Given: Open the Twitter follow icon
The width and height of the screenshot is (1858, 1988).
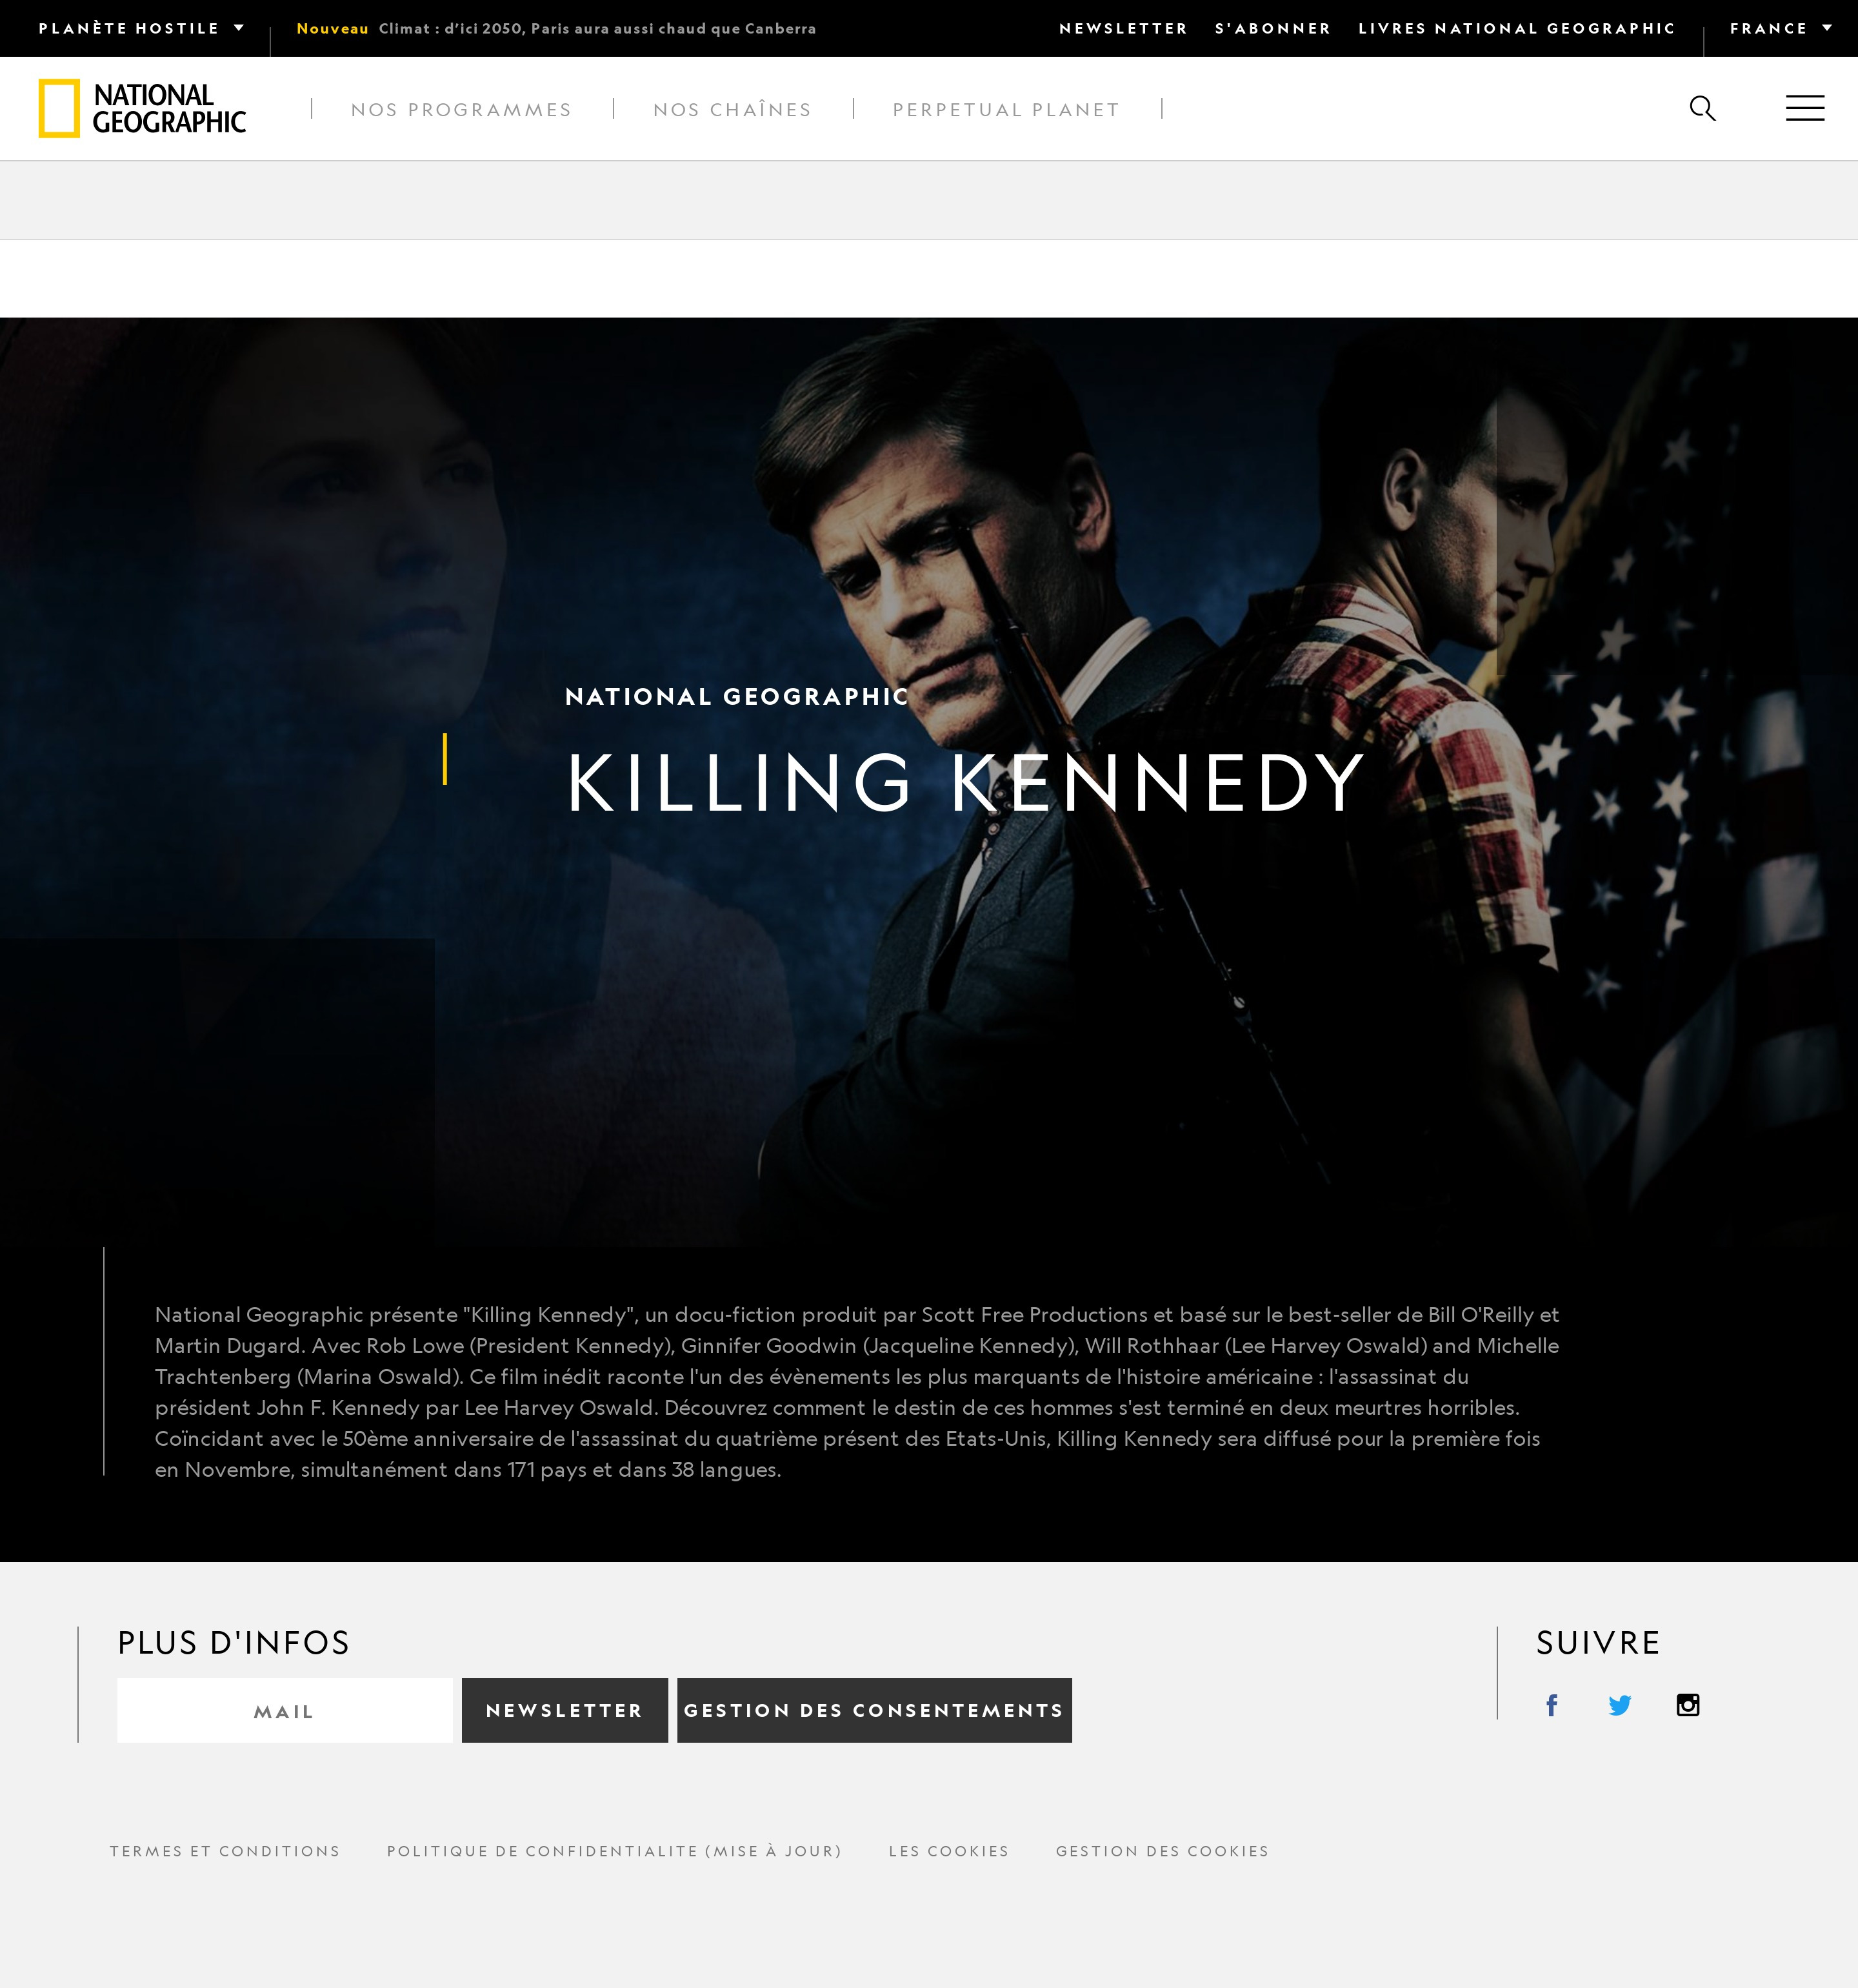Looking at the screenshot, I should 1619,1705.
